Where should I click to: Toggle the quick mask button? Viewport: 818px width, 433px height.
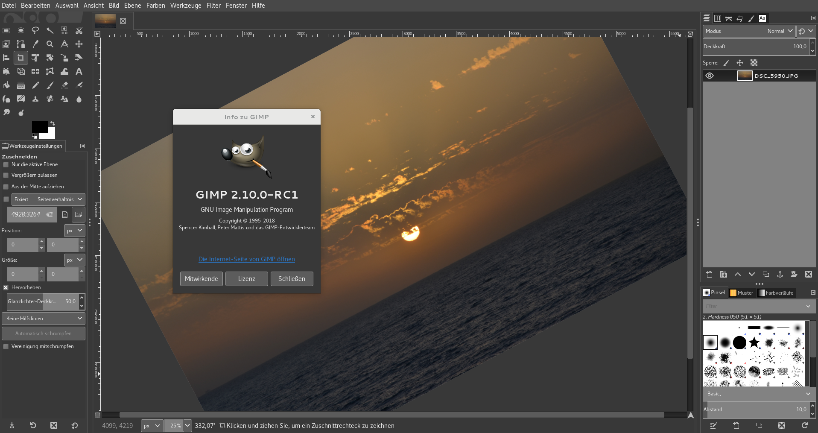pyautogui.click(x=98, y=415)
